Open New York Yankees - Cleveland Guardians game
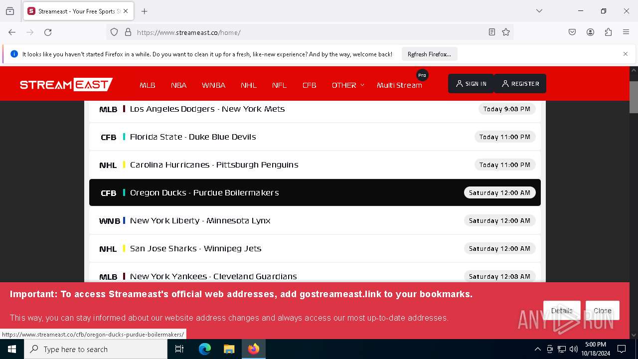Viewport: 638px width, 359px height. [x=315, y=273]
